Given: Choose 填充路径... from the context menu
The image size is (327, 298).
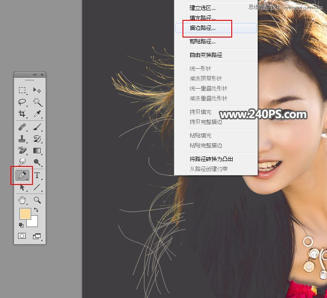Looking at the screenshot, I should pyautogui.click(x=216, y=18).
